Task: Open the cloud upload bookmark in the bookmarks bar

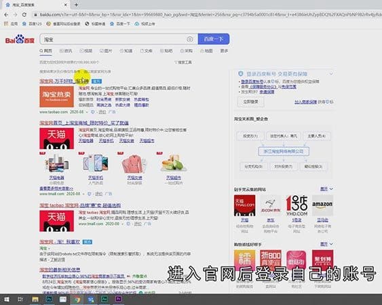Action: point(145,24)
